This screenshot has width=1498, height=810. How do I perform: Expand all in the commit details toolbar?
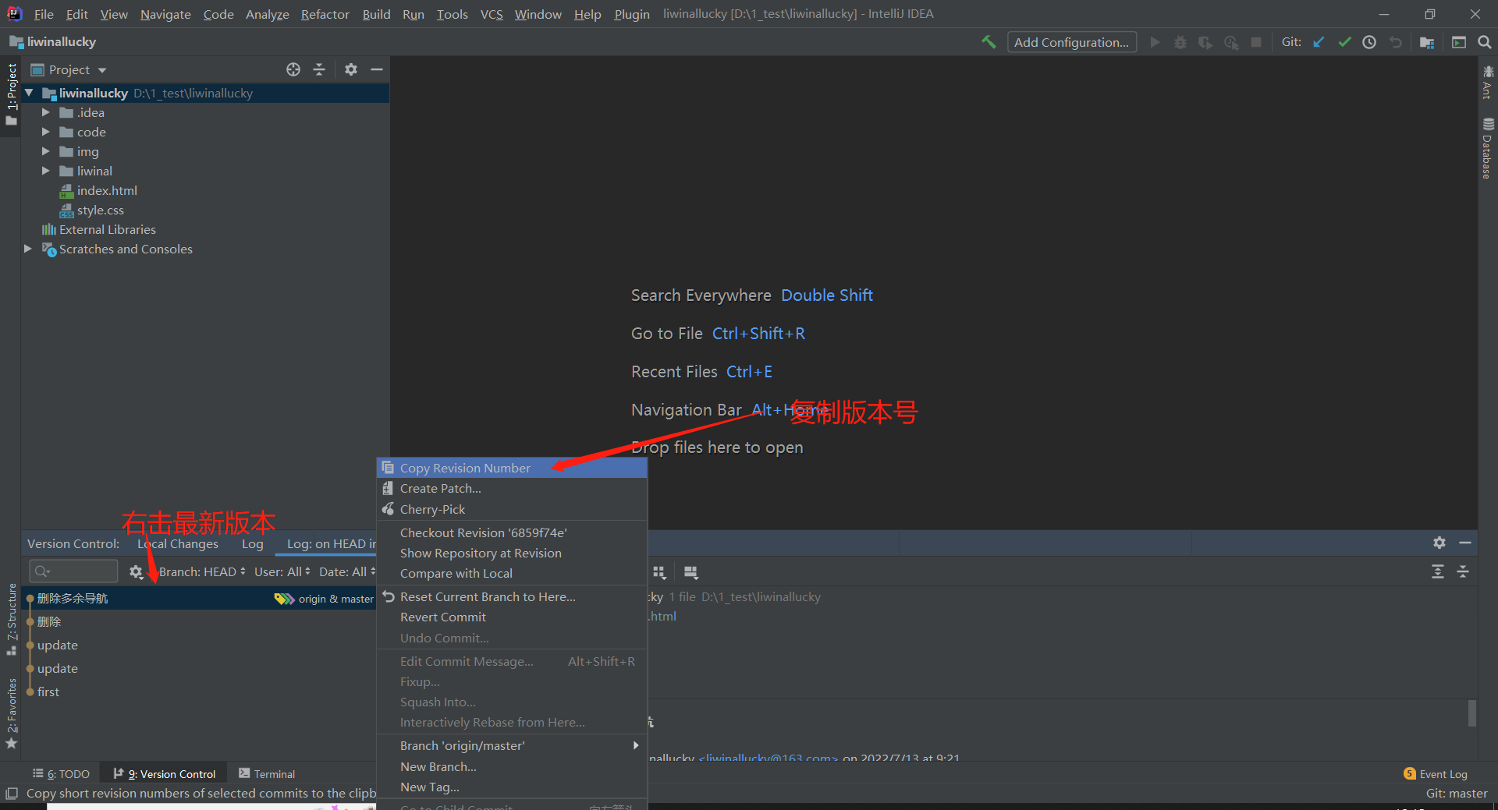point(1438,571)
